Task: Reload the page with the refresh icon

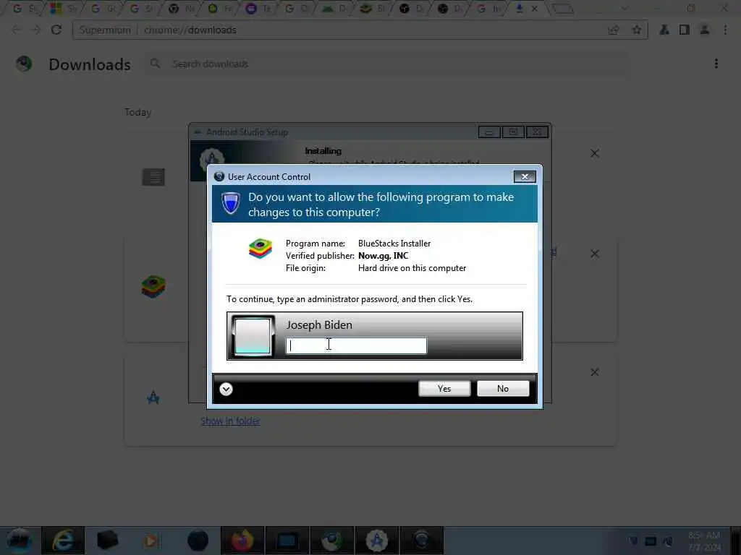Action: 56,30
